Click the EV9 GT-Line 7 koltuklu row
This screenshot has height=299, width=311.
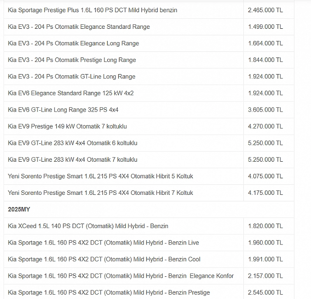149,160
